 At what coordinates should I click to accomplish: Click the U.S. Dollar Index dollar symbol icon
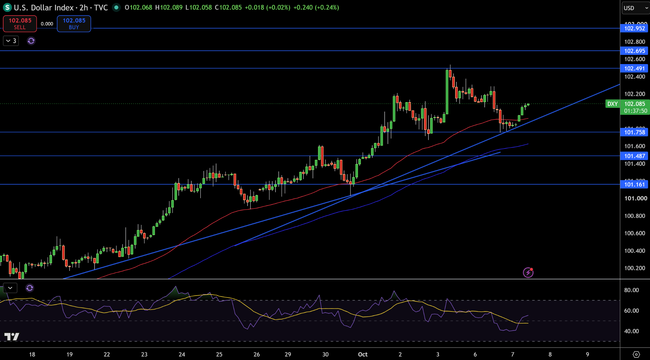click(x=7, y=7)
